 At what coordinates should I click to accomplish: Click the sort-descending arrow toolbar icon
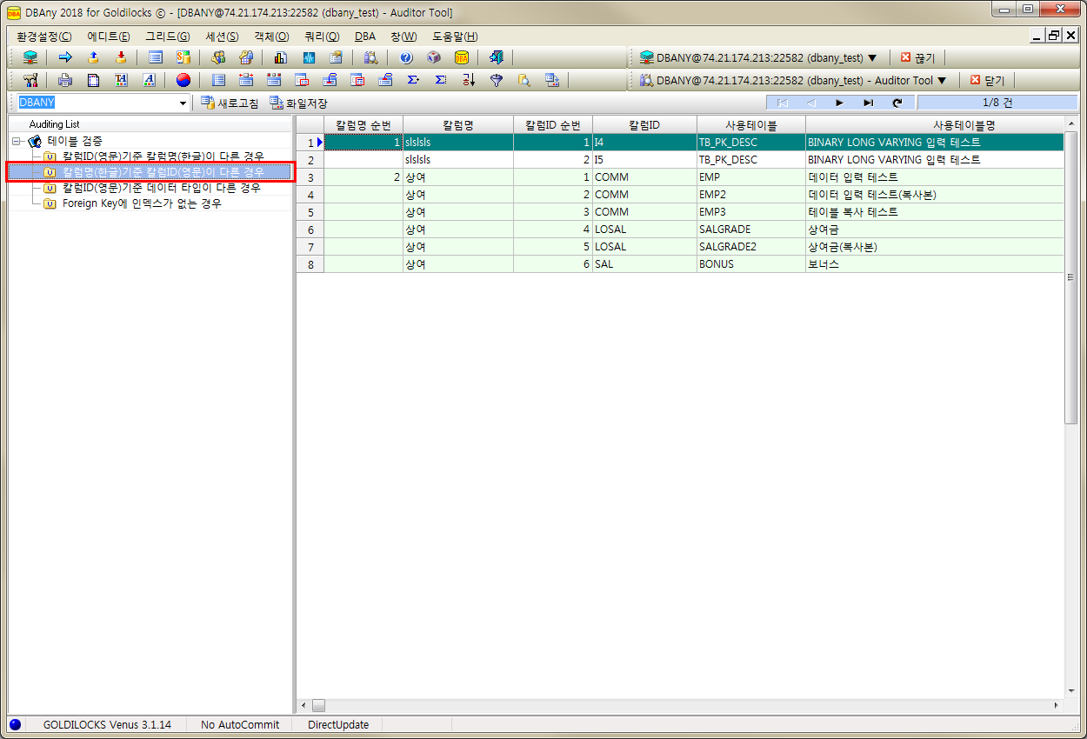469,80
